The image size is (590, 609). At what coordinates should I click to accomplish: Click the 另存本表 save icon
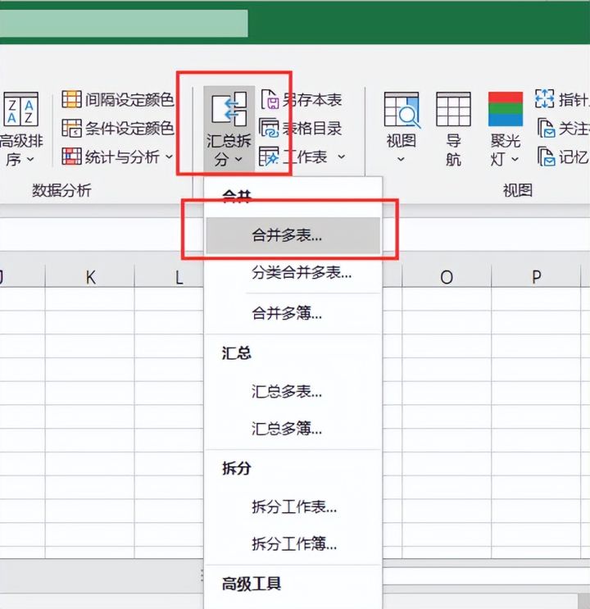269,99
